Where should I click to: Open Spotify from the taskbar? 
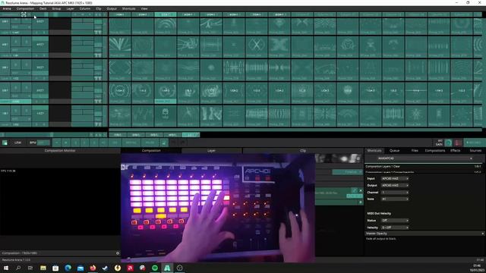pos(155,268)
